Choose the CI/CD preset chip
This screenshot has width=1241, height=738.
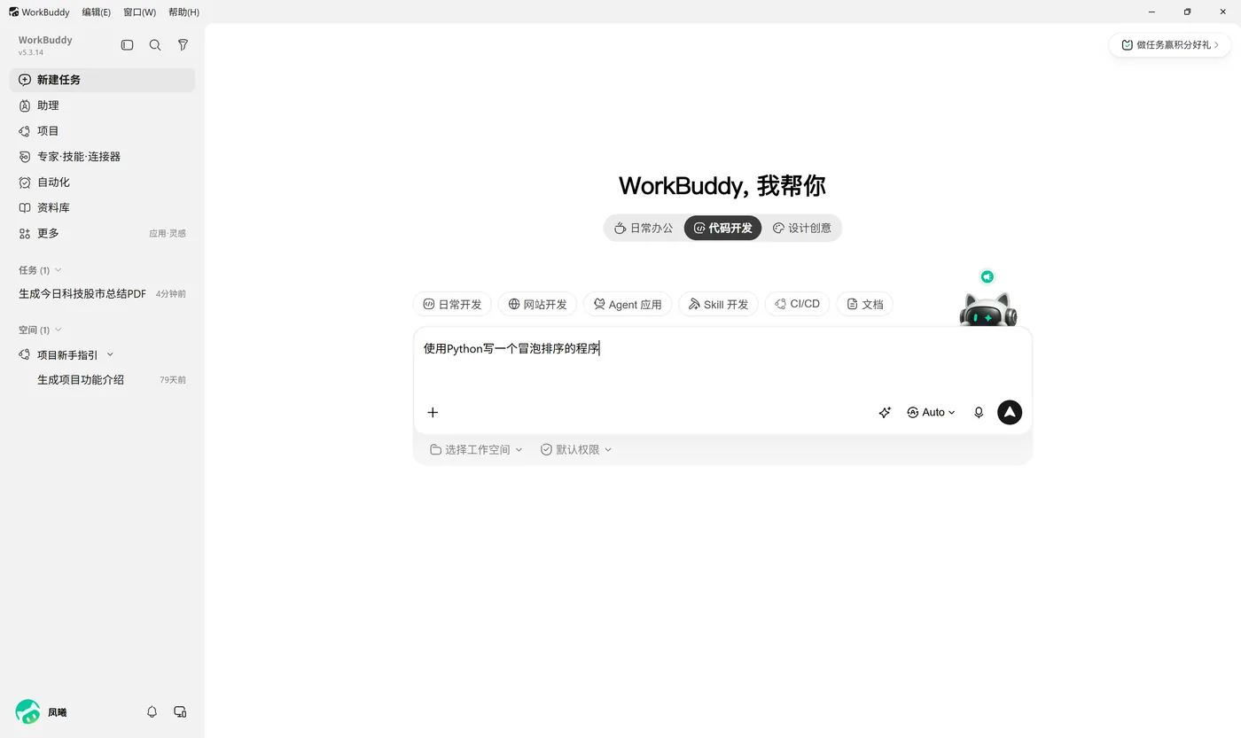[x=797, y=304]
